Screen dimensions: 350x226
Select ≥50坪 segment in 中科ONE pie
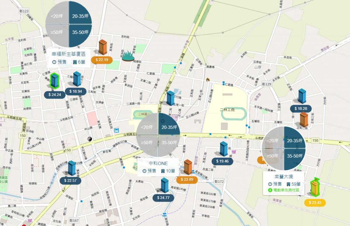(147, 143)
